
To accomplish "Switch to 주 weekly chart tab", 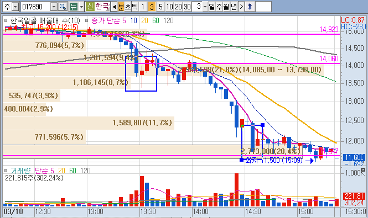I will click(x=219, y=7).
